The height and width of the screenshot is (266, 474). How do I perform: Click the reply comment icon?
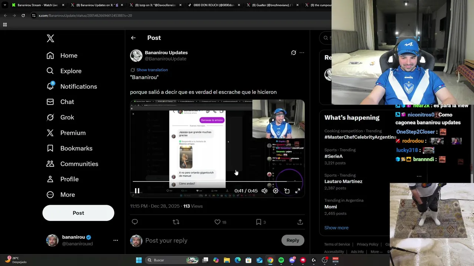pyautogui.click(x=135, y=222)
